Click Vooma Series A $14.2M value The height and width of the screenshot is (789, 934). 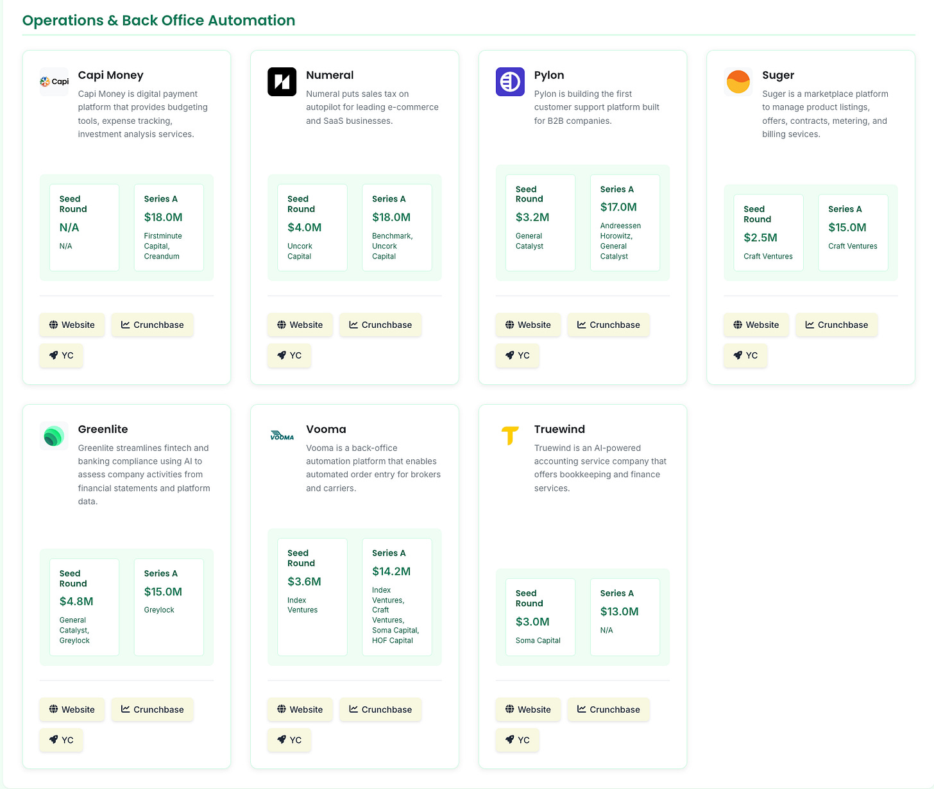391,572
